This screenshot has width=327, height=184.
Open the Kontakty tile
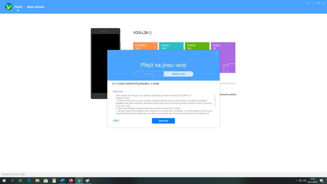point(145,46)
